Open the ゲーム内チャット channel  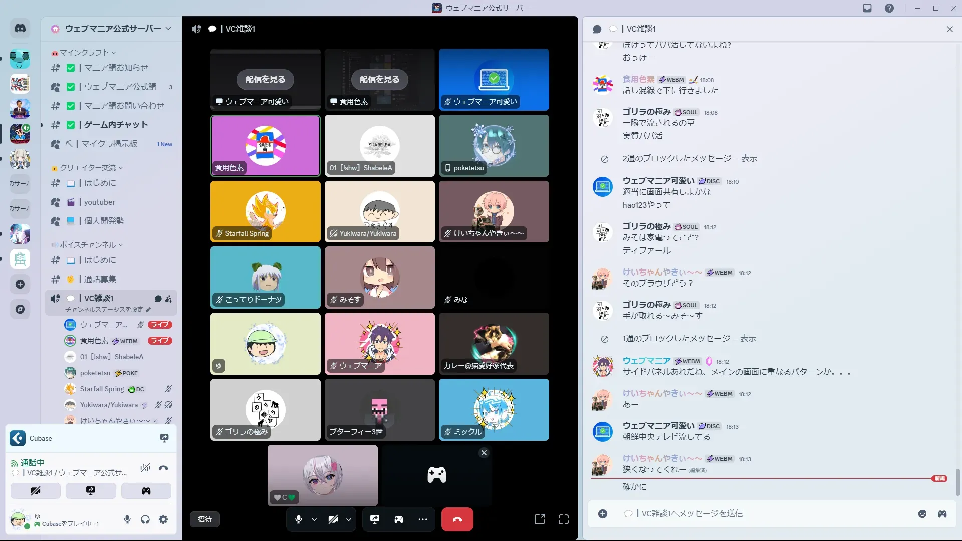[116, 125]
